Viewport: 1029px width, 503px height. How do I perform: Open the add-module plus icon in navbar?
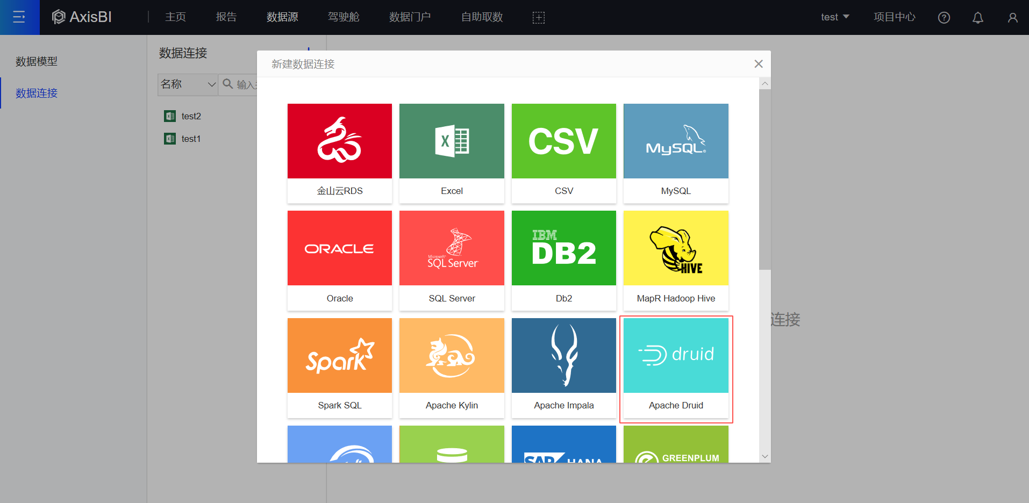point(538,18)
